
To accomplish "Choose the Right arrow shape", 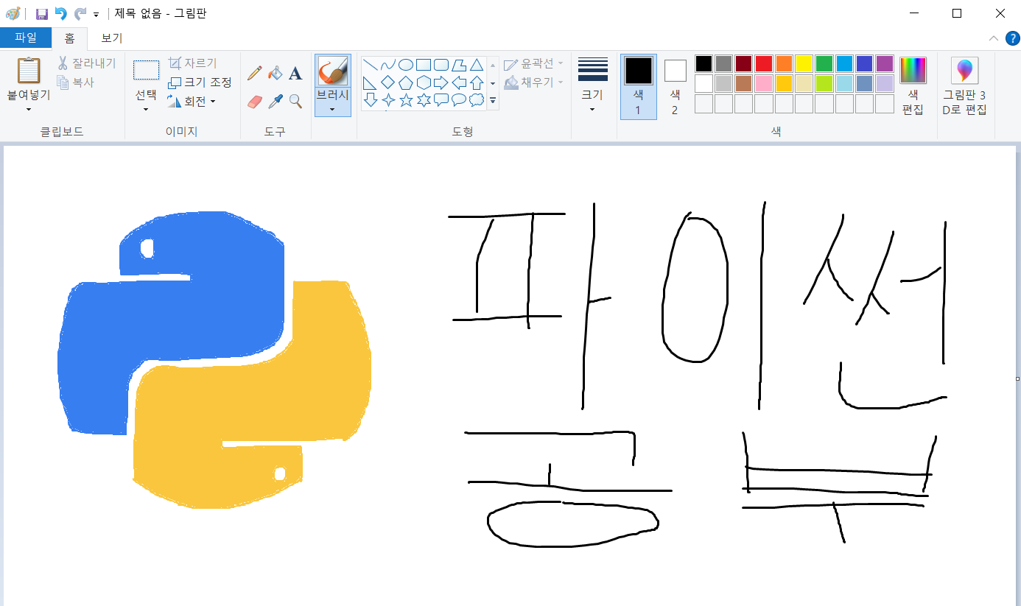I will point(441,82).
